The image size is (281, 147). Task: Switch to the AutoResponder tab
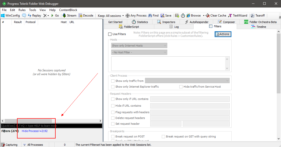[197, 22]
